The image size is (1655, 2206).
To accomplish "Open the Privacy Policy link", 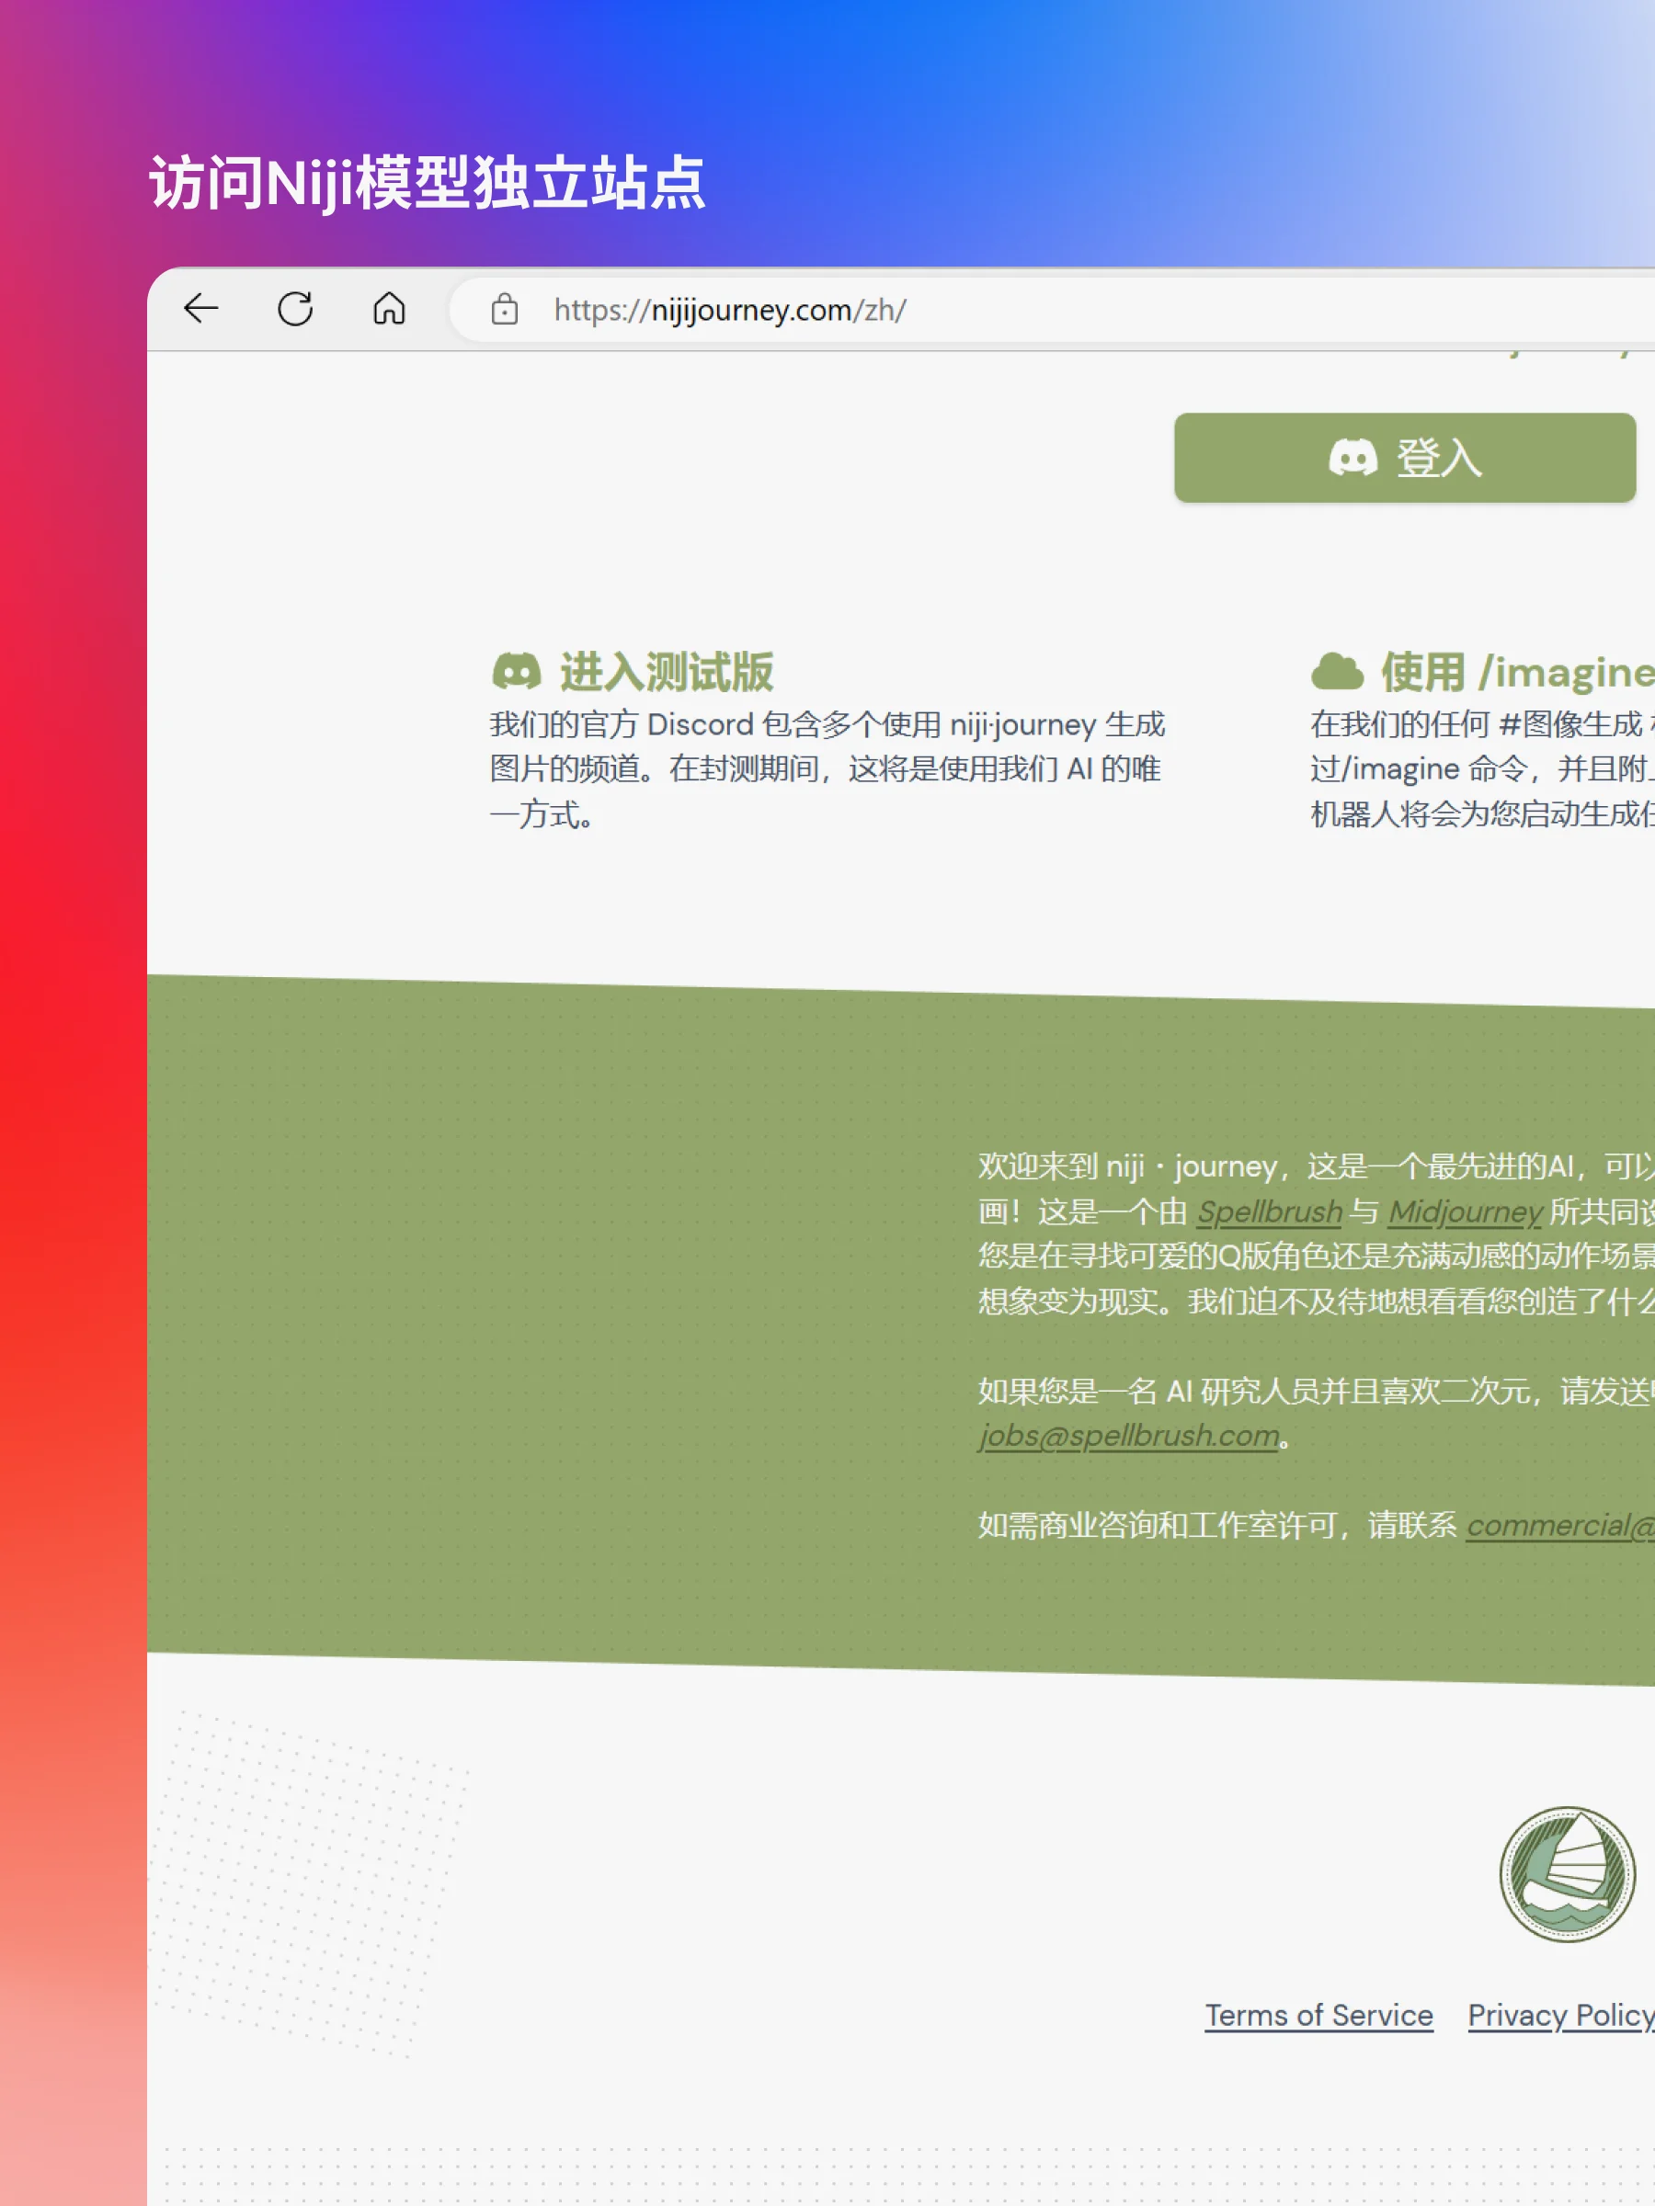I will pyautogui.click(x=1561, y=2016).
